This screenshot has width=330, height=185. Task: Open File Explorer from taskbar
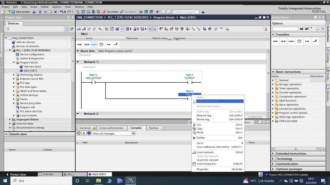coord(98,181)
